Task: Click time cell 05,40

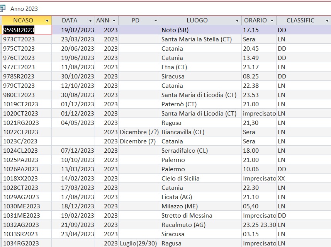Action: (x=259, y=206)
